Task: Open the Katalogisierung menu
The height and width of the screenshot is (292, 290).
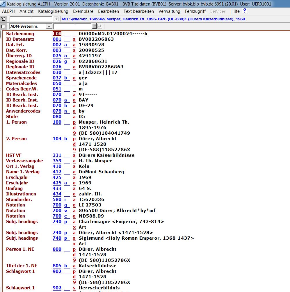Action: 53,11
